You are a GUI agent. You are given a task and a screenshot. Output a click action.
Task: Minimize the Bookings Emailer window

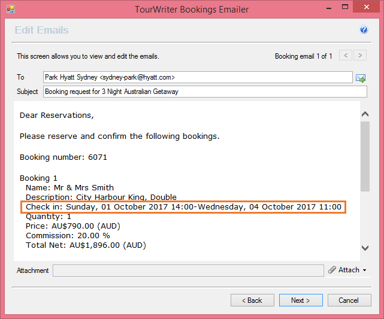329,8
